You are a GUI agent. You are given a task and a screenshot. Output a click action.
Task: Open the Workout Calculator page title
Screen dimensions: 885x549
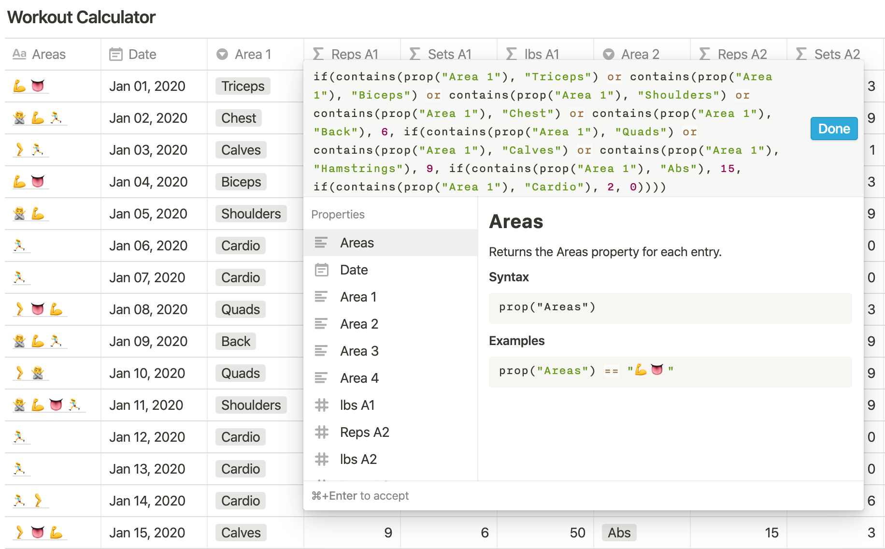coord(82,17)
